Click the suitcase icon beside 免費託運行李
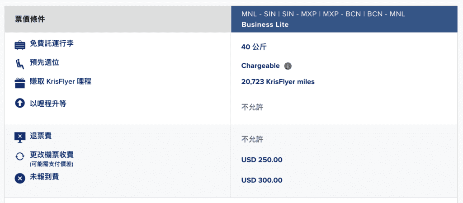Viewport: 463px width, 203px height. (20, 46)
